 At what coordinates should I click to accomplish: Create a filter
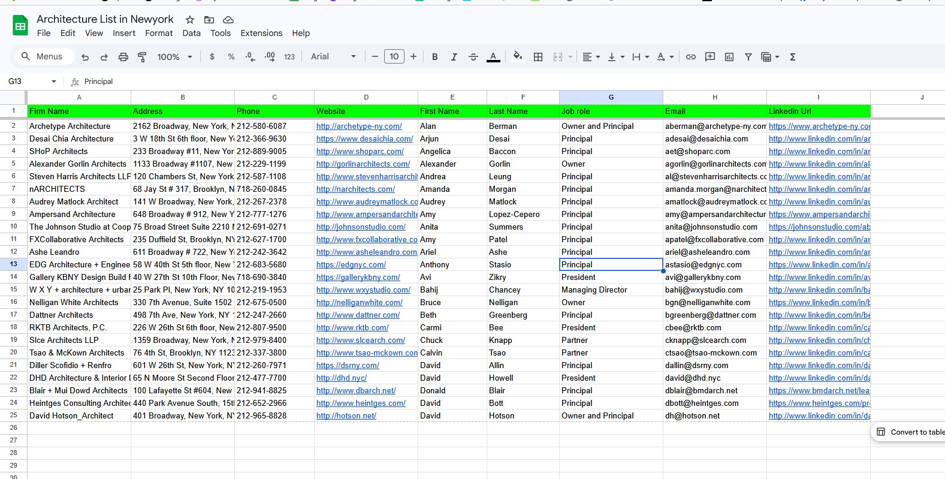(748, 57)
